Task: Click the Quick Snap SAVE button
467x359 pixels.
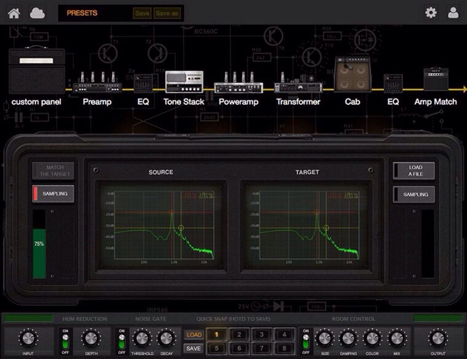Action: coord(194,349)
